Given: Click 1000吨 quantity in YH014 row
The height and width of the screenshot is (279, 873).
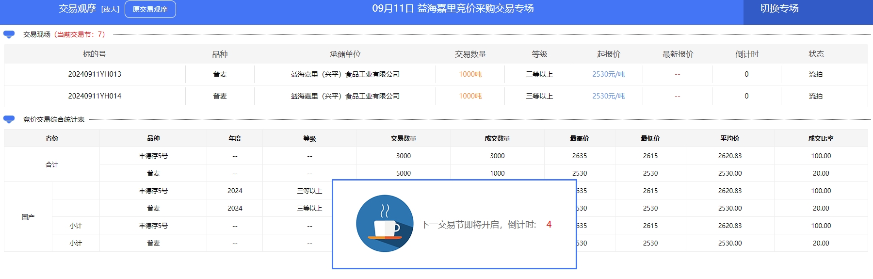Looking at the screenshot, I should (470, 96).
